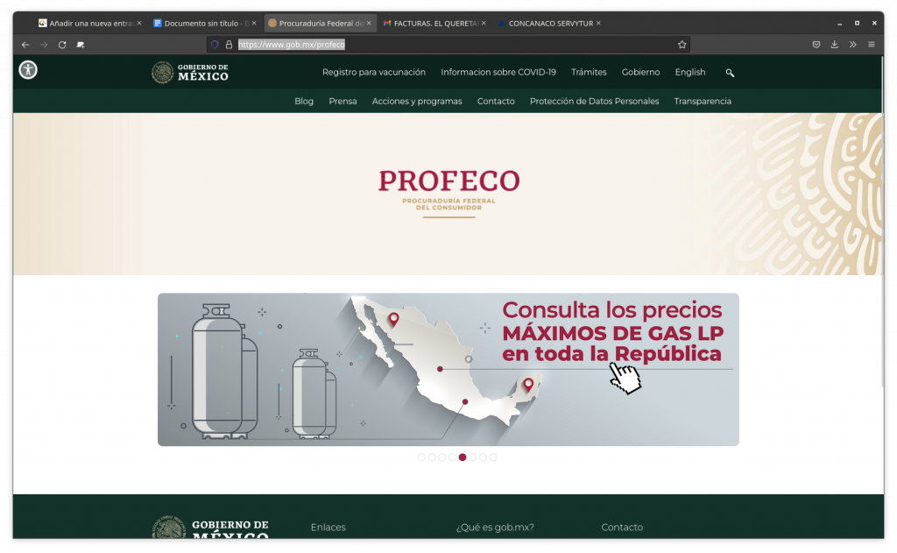Image resolution: width=897 pixels, height=553 pixels.
Task: Select the first carousel dot
Action: click(x=421, y=457)
